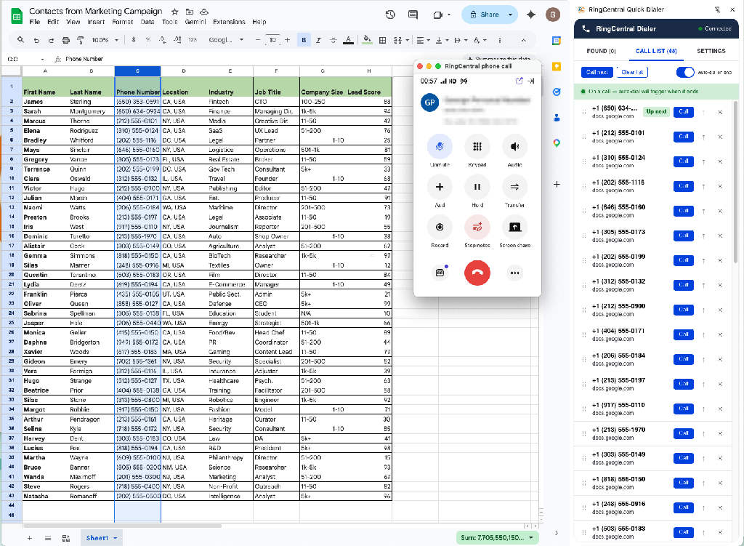The image size is (744, 546).
Task: Click the Clear list button
Action: [632, 72]
